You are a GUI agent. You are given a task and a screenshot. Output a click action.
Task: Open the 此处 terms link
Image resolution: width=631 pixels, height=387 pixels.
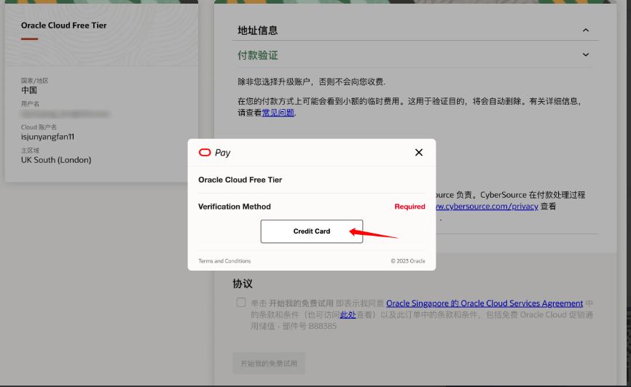[348, 315]
